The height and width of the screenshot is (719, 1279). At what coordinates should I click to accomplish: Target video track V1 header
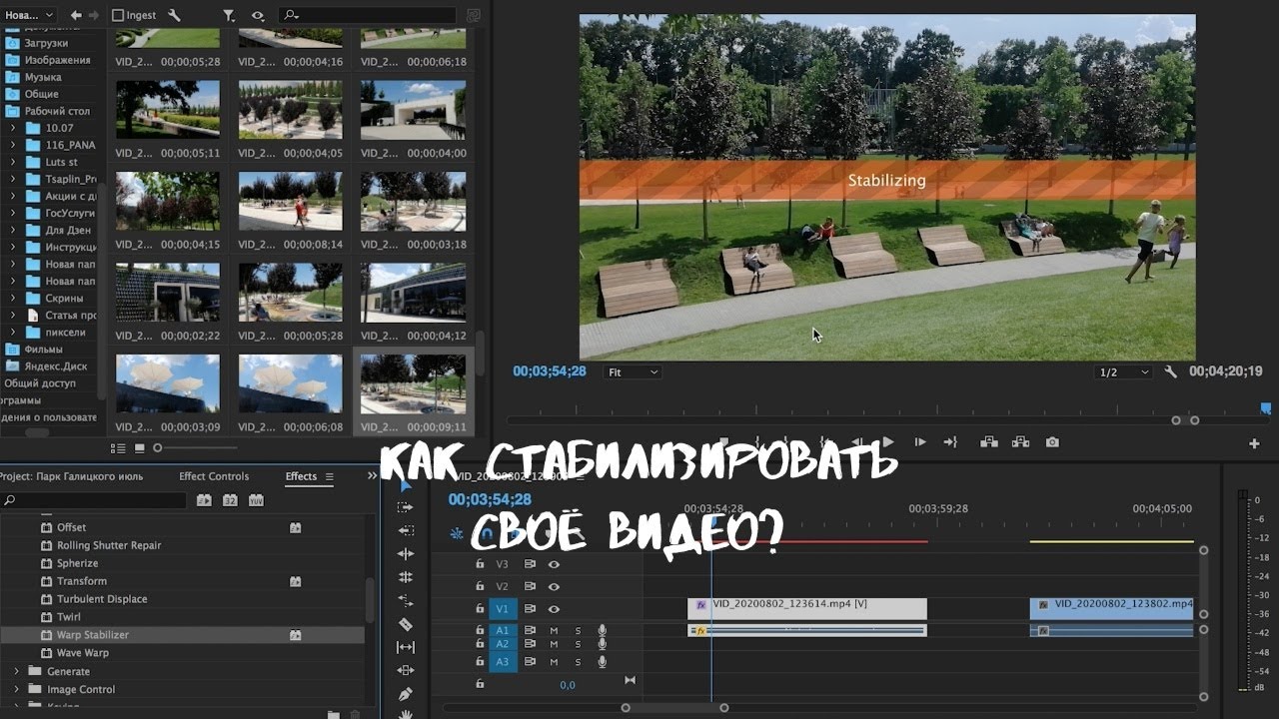point(503,608)
